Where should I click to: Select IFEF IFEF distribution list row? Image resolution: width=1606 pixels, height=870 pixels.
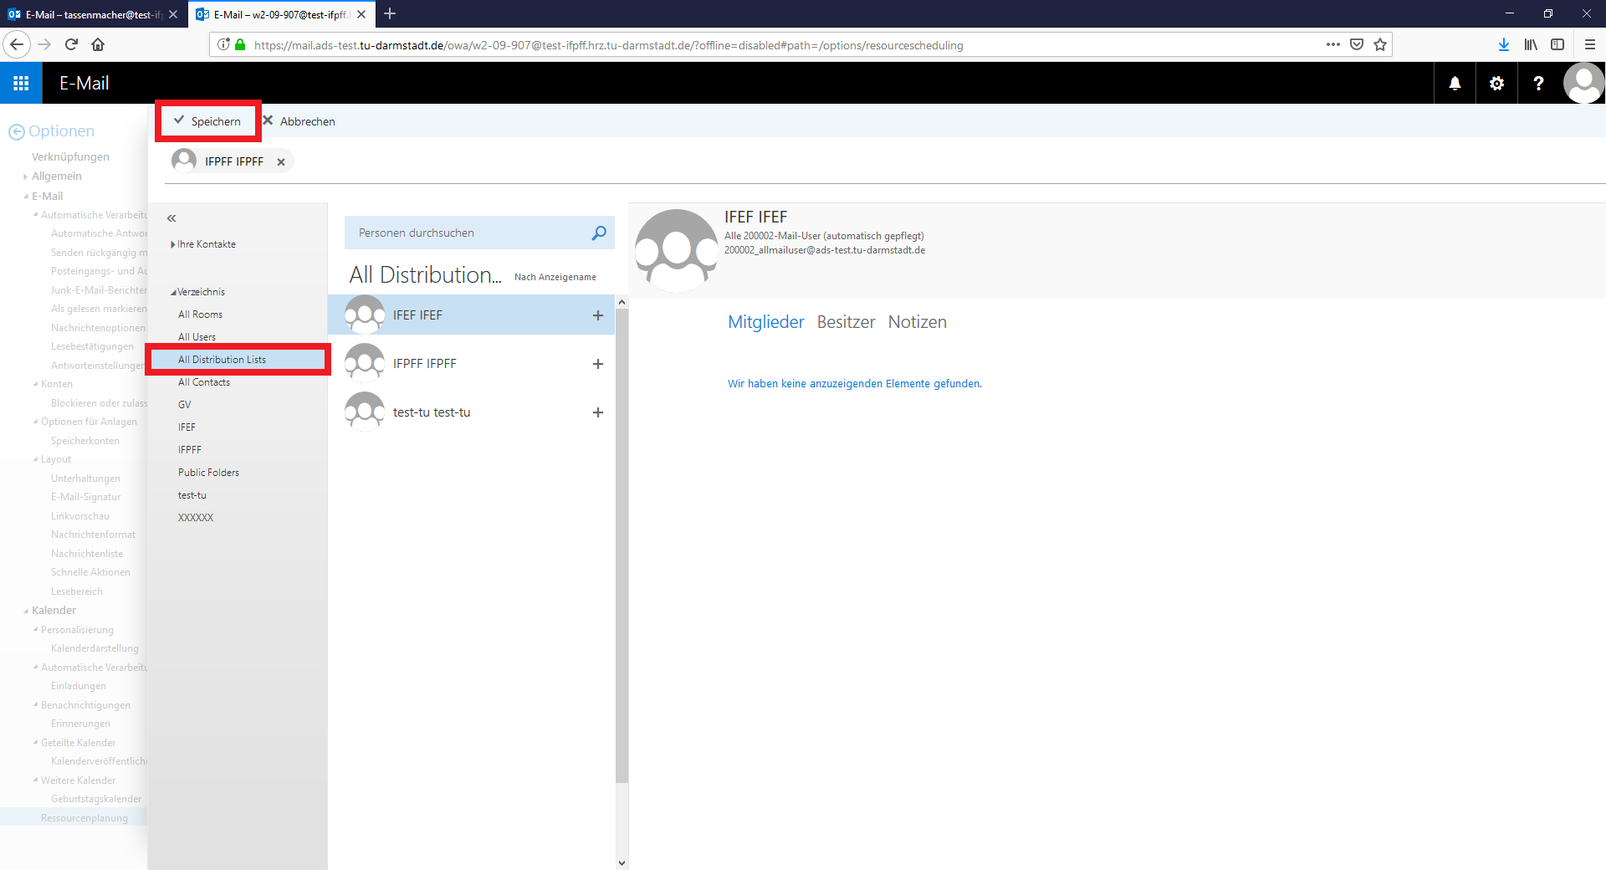click(471, 315)
